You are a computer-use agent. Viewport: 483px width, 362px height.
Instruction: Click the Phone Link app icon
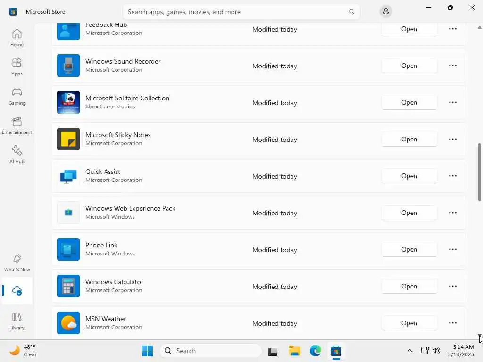(68, 249)
